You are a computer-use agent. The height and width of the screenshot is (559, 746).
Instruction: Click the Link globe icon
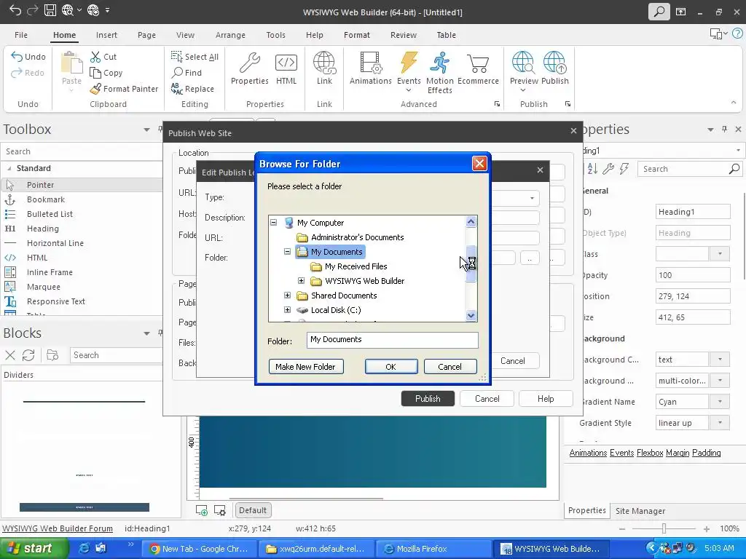click(324, 63)
